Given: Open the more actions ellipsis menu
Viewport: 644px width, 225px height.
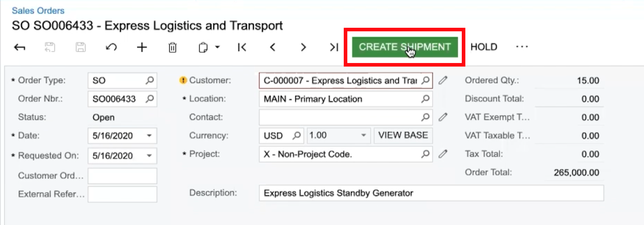Looking at the screenshot, I should coord(522,47).
